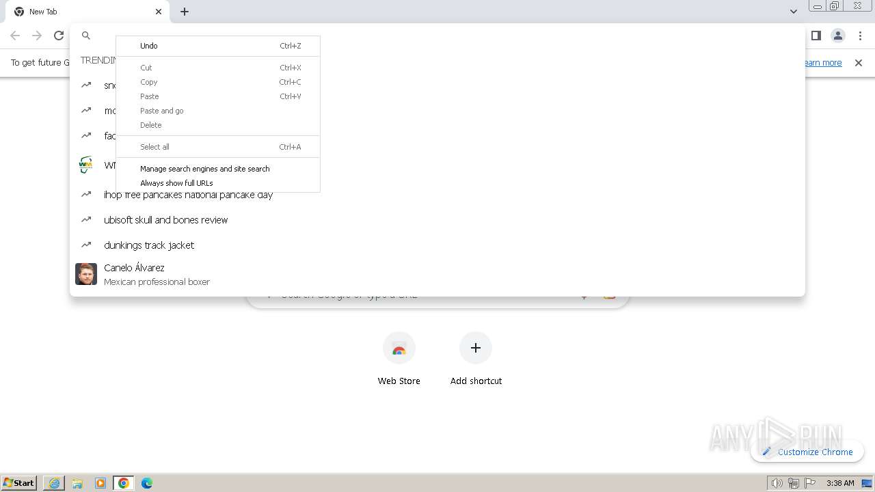
Task: Open the profile avatar icon
Action: (837, 36)
